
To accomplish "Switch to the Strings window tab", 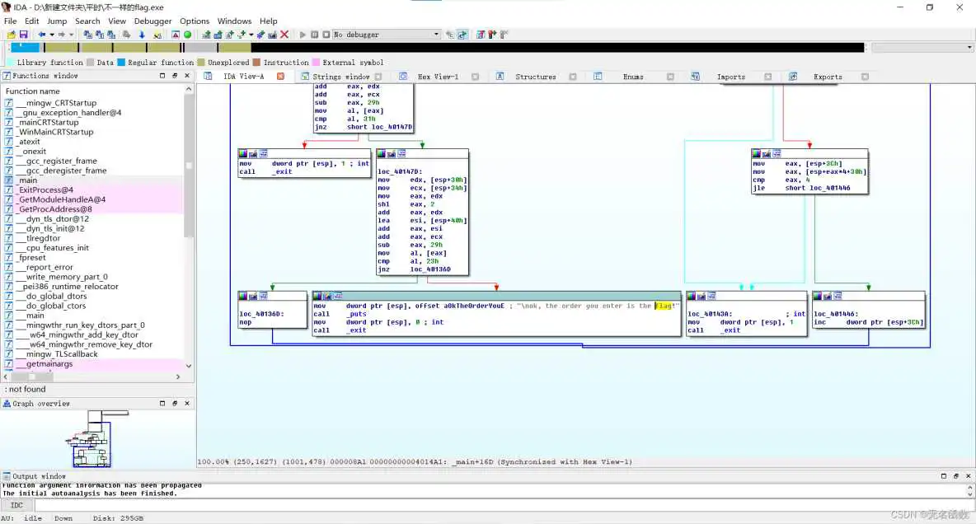I will 340,77.
